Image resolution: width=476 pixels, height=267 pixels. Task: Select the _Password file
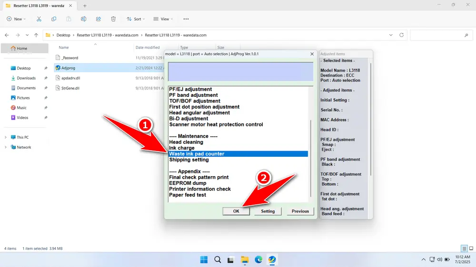pos(70,58)
